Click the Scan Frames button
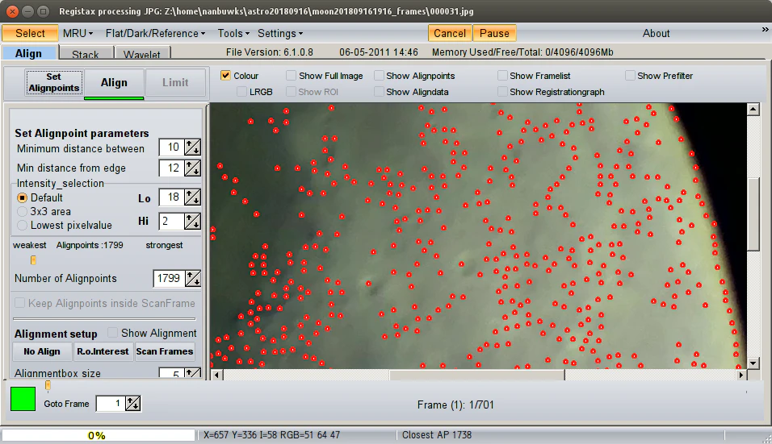 click(x=165, y=351)
